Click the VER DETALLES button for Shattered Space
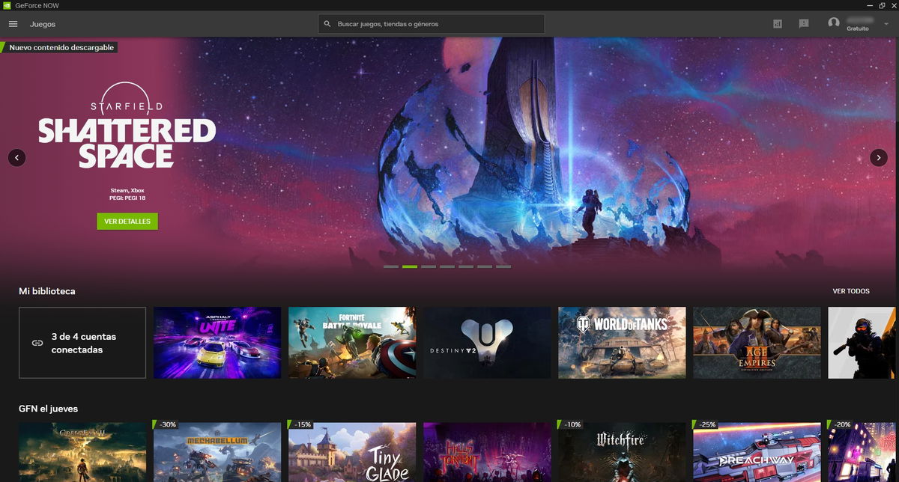 coord(127,221)
